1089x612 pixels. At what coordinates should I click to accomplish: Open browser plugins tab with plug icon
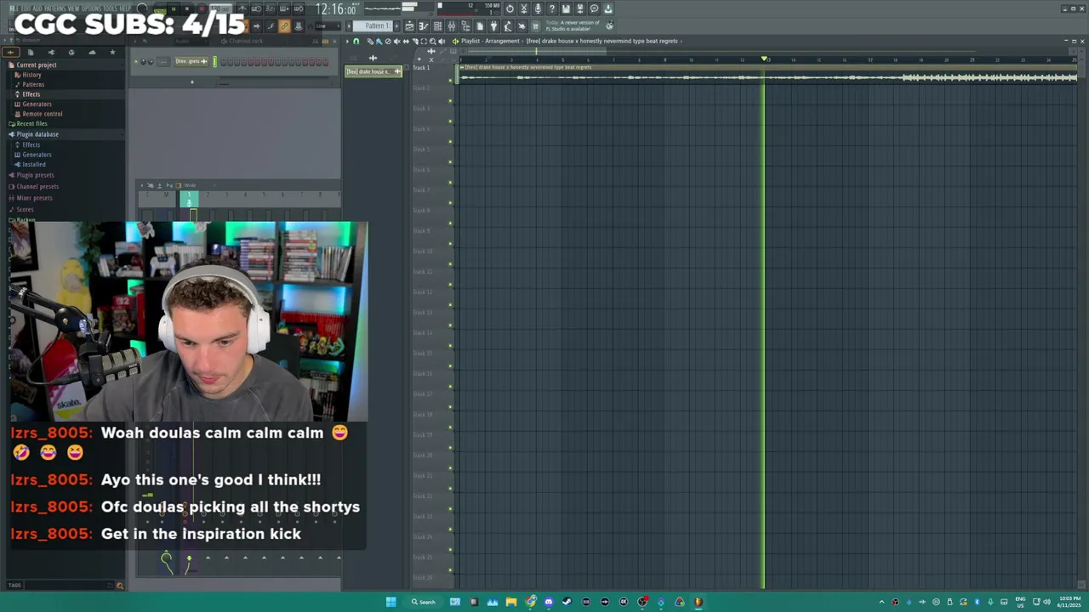tap(51, 52)
